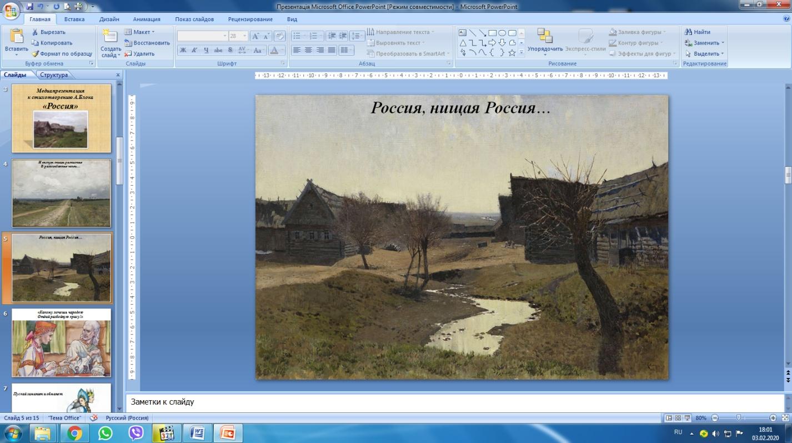Open Выделить select dropdown
This screenshot has height=443, width=792.
click(705, 54)
